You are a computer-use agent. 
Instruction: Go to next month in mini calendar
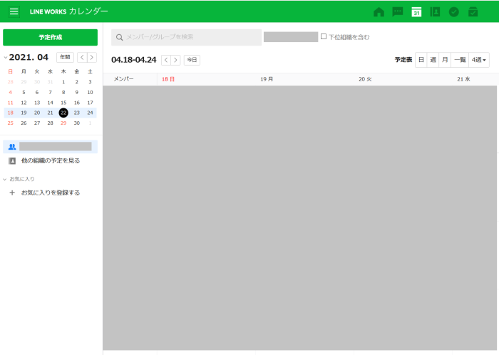coord(92,57)
